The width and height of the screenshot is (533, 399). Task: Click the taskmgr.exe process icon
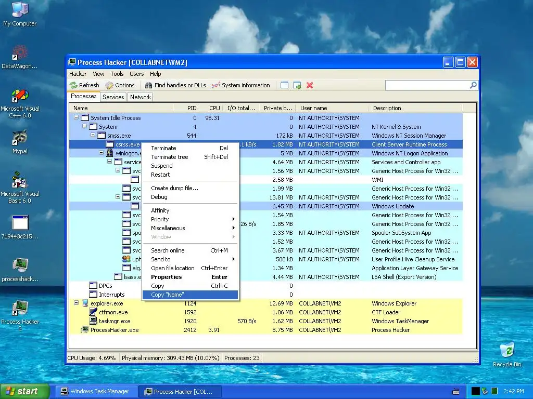(93, 321)
